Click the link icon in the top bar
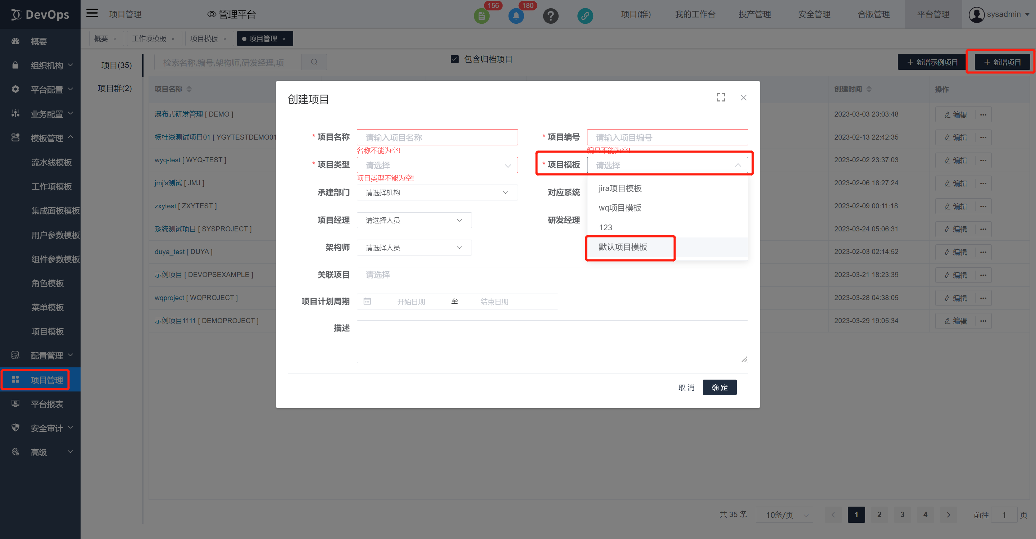Screen dimensions: 1036x539 [x=585, y=16]
